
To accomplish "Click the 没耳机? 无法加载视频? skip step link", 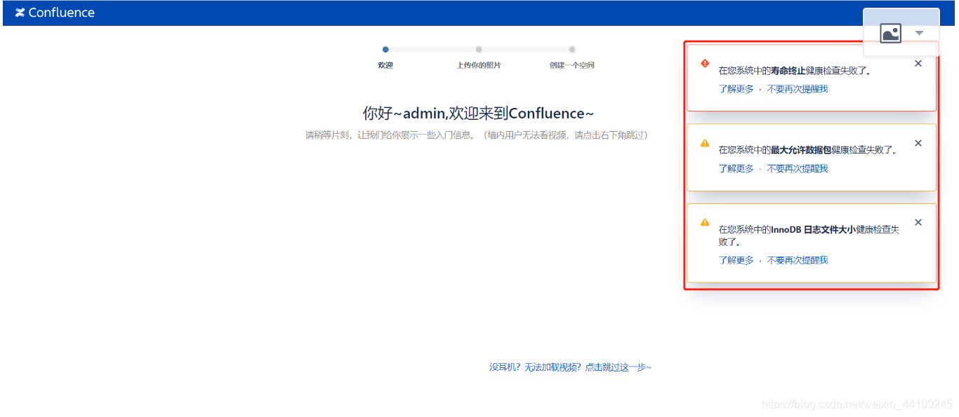I will click(x=570, y=367).
